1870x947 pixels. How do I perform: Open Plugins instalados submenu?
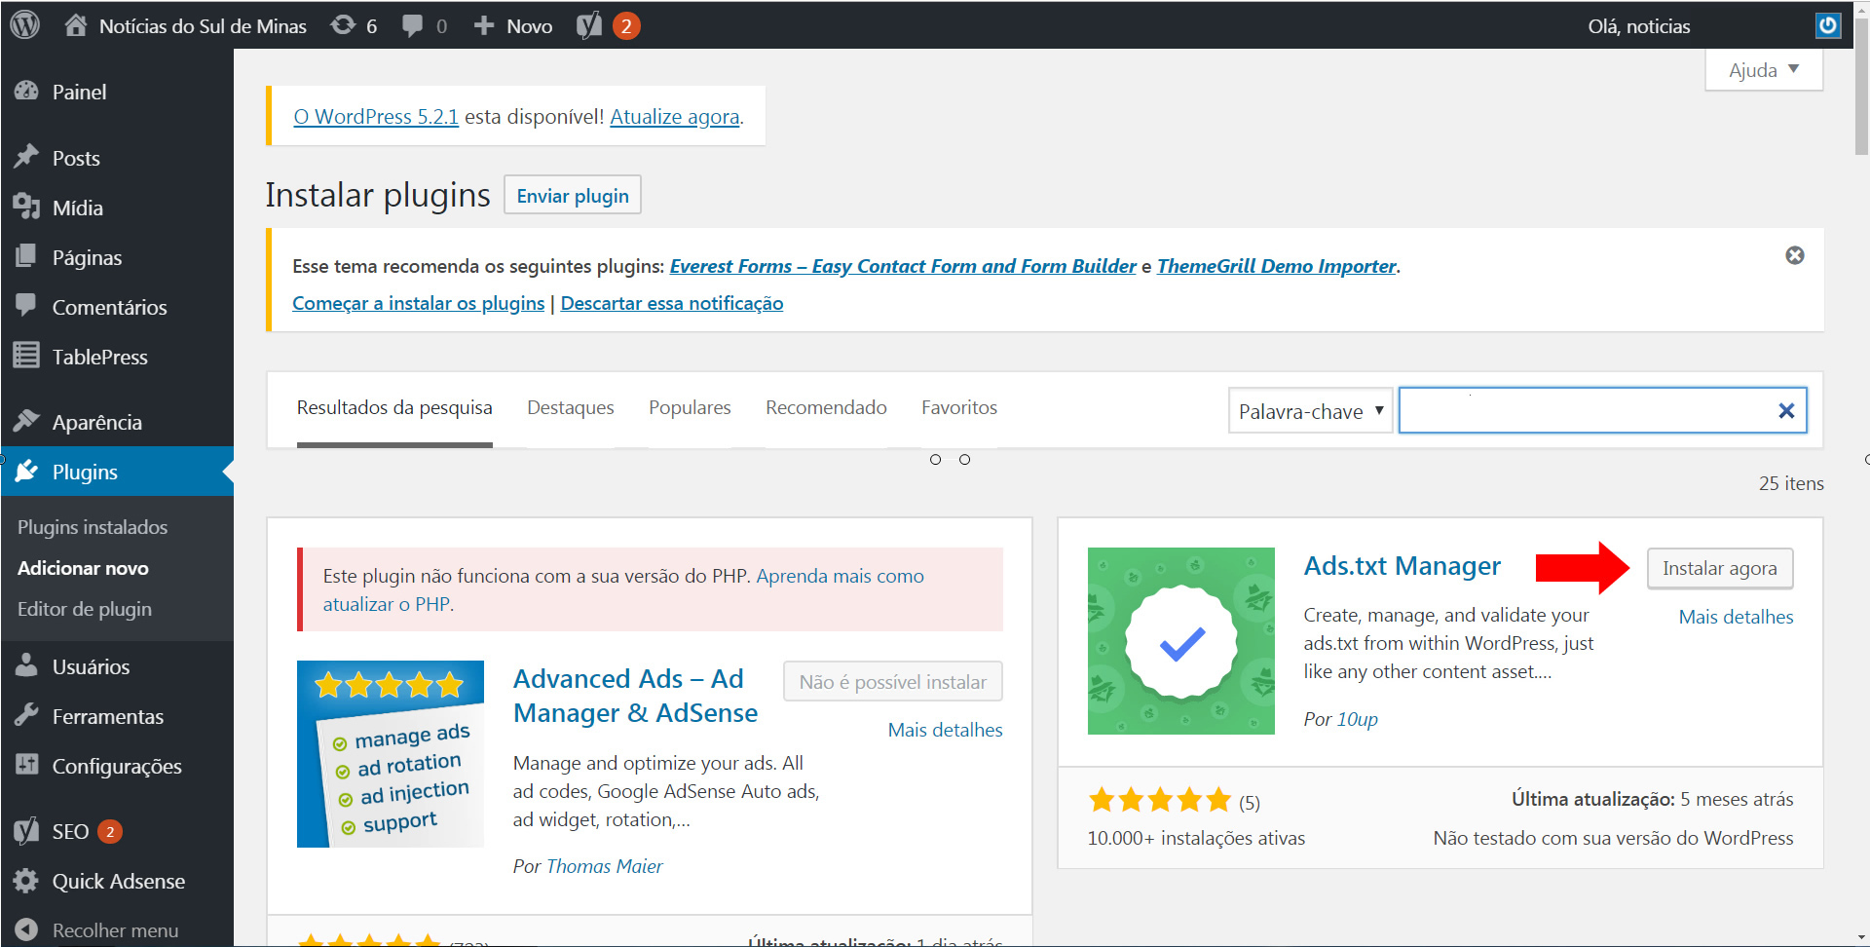[93, 527]
